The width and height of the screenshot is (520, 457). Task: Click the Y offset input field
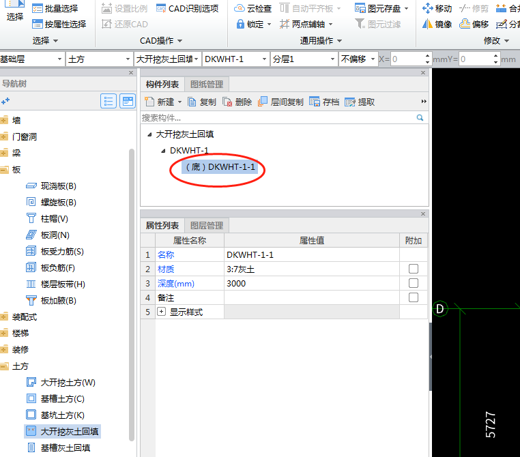pyautogui.click(x=476, y=59)
